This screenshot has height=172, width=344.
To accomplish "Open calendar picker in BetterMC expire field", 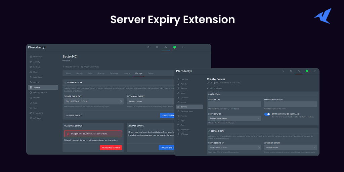I will [x=121, y=101].
